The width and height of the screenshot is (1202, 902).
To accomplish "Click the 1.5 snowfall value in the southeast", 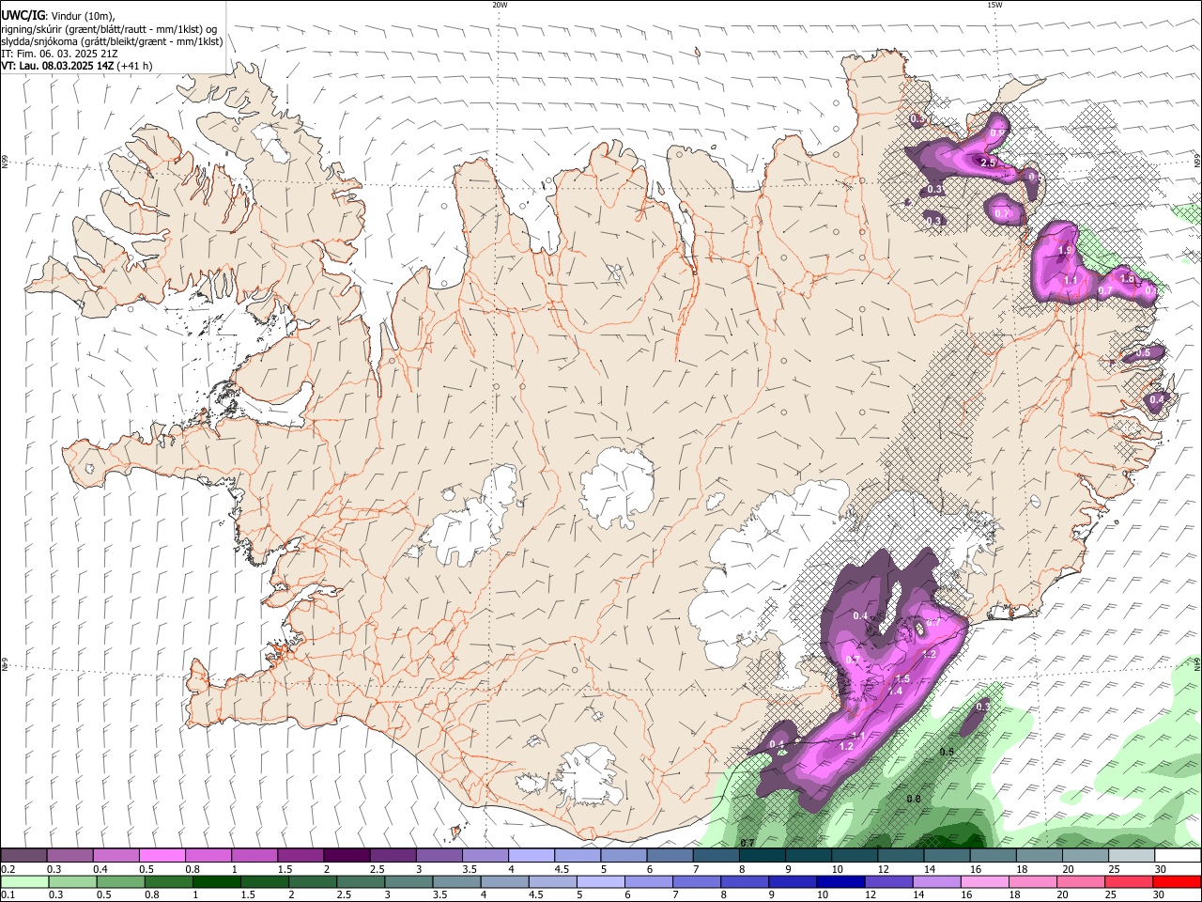I will (903, 678).
